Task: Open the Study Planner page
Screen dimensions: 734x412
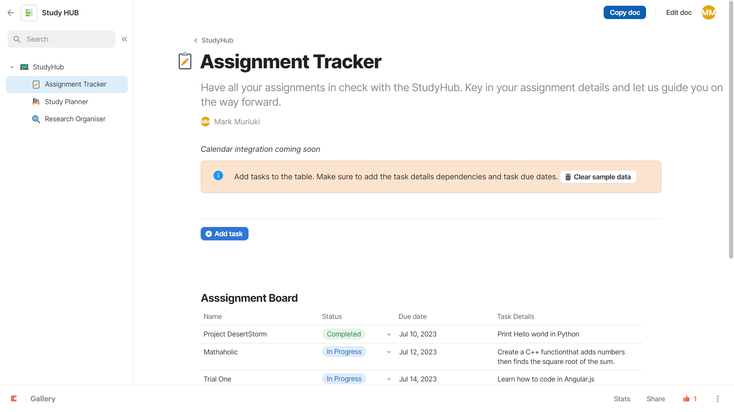Action: click(x=67, y=102)
